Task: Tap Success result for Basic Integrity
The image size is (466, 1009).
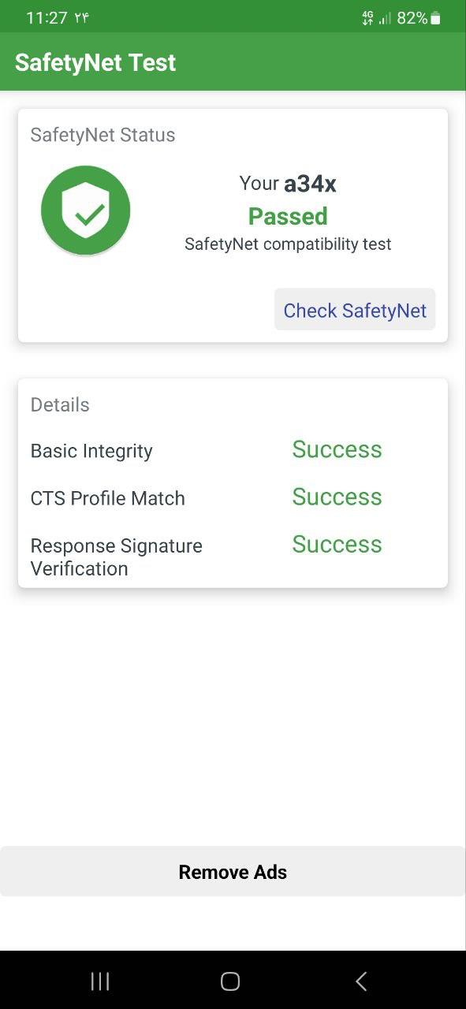Action: (337, 449)
